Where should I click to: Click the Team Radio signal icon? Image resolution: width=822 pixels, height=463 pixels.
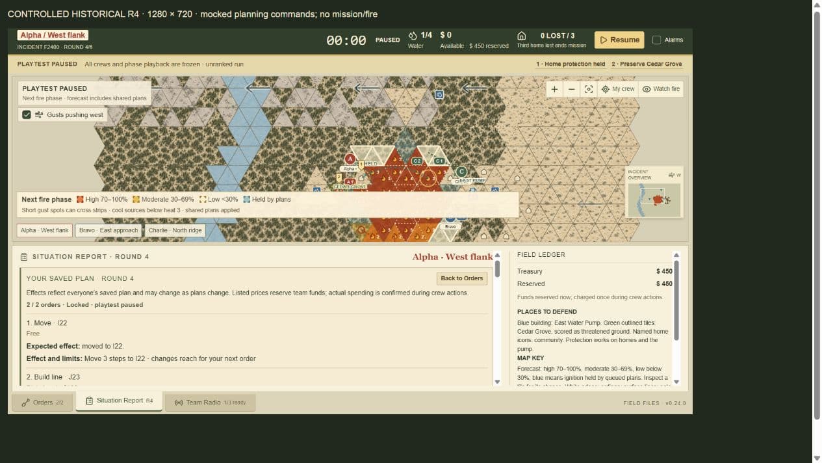point(179,403)
